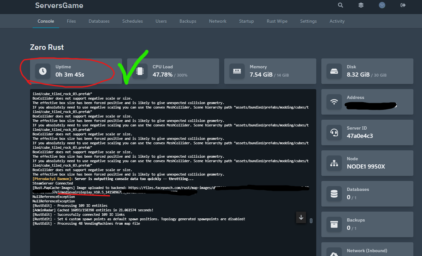422x256 pixels.
Task: Click the ServersGame logo link
Action: click(59, 5)
